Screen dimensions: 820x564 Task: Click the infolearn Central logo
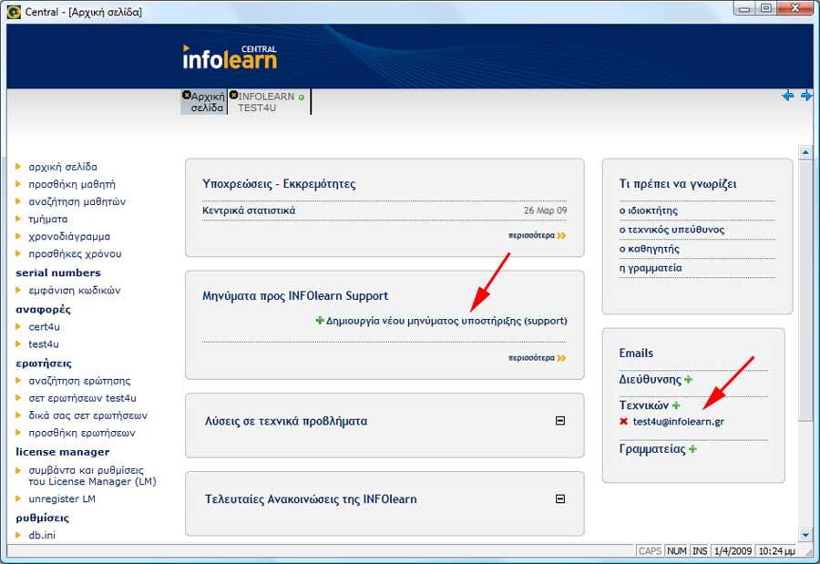point(230,57)
